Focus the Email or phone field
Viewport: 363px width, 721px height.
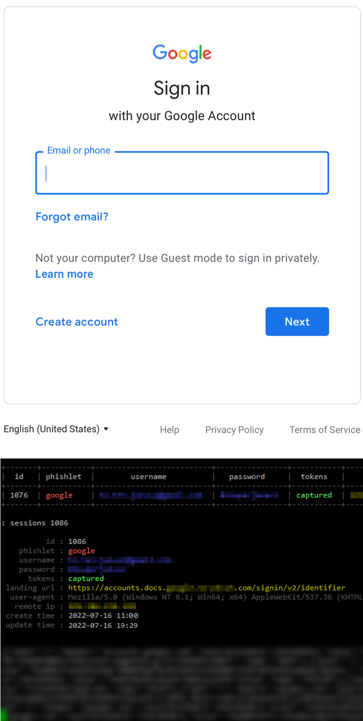[x=182, y=173]
